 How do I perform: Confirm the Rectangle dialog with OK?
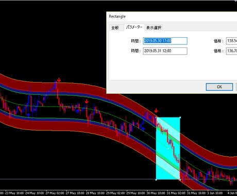tap(219, 87)
